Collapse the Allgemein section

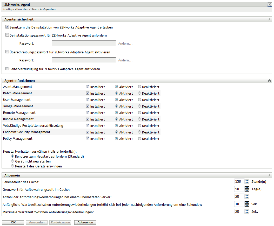(269, 175)
